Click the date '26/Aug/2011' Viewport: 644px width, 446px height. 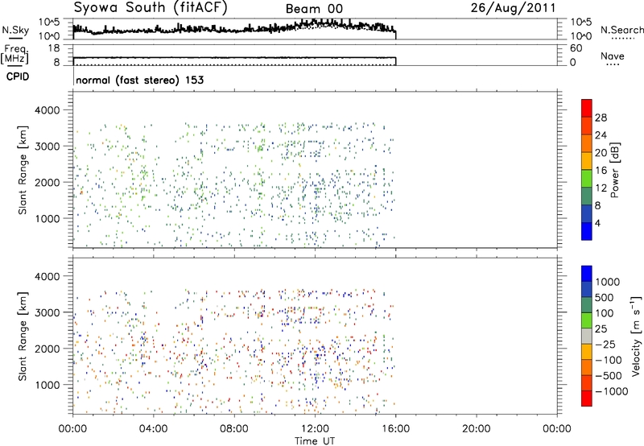pyautogui.click(x=513, y=8)
